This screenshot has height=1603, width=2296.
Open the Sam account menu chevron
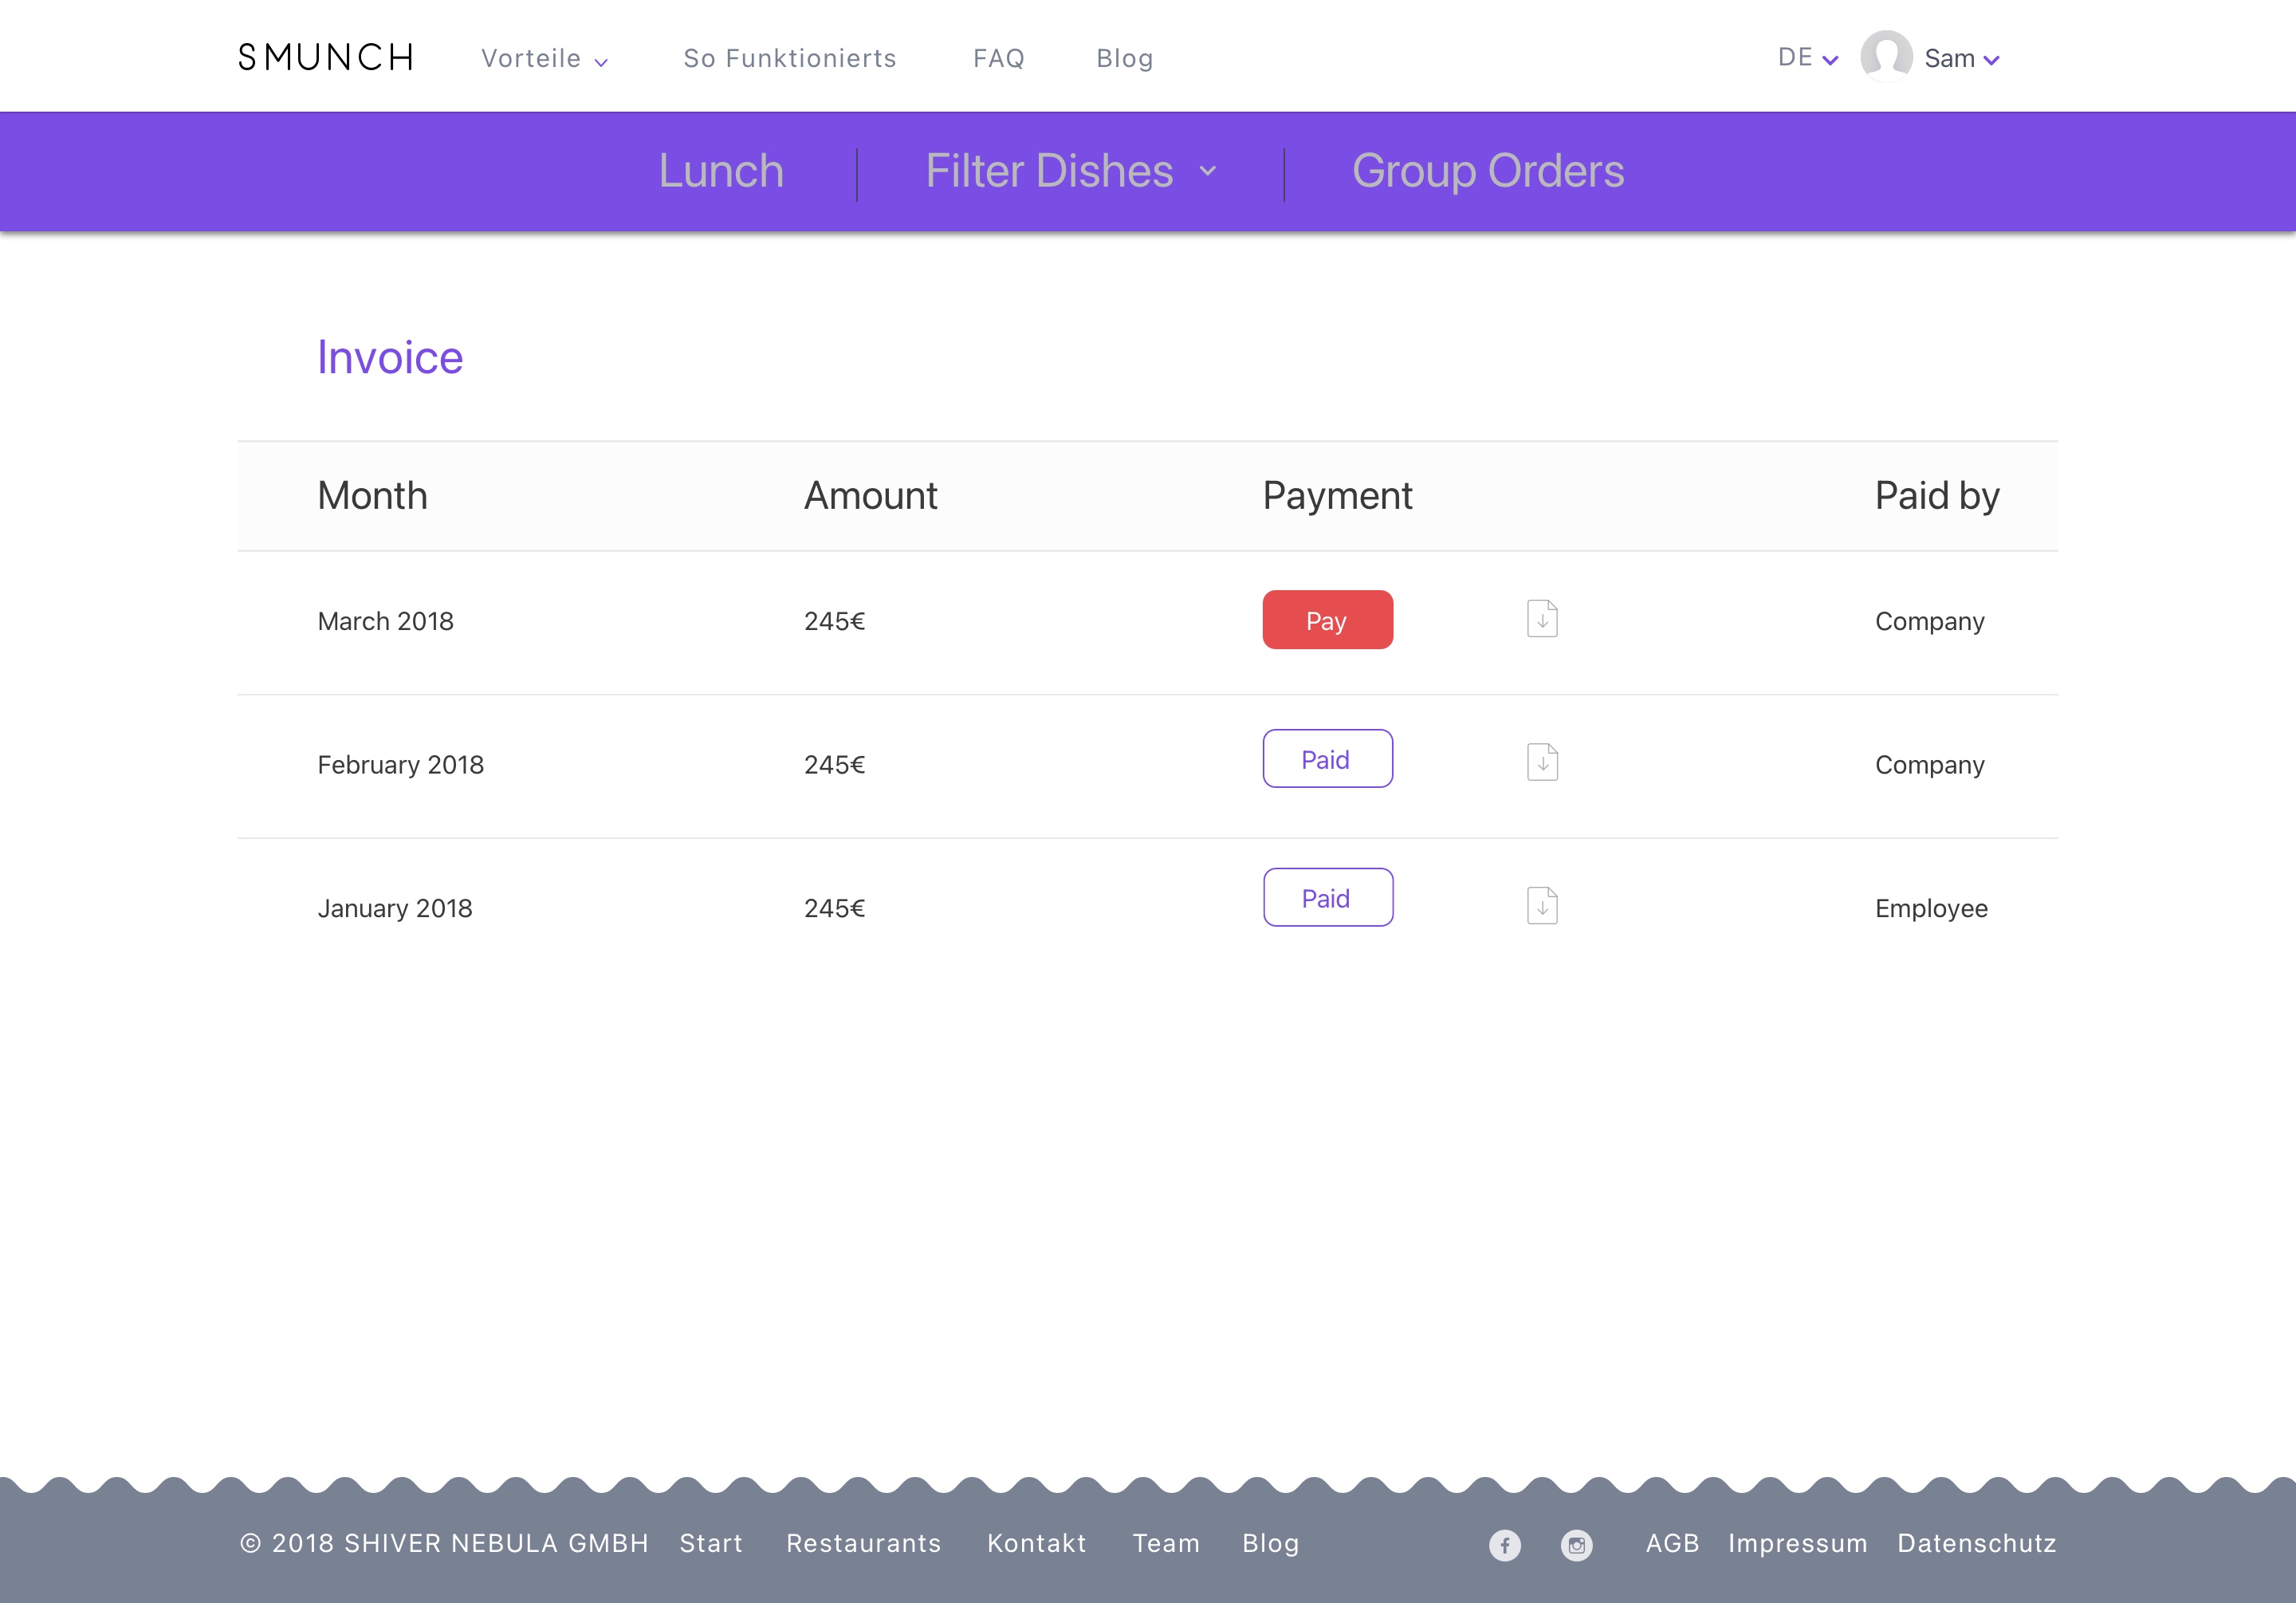coord(1991,60)
